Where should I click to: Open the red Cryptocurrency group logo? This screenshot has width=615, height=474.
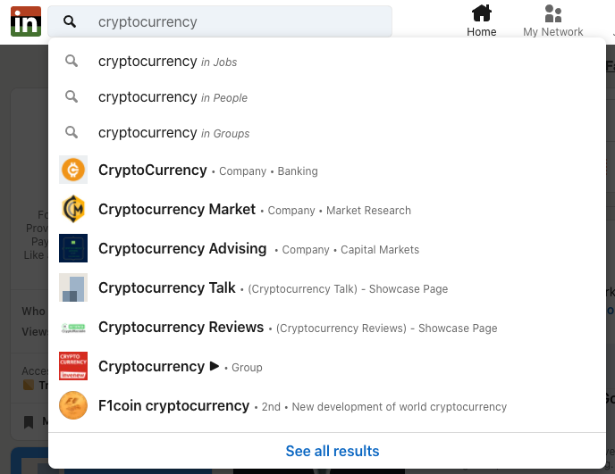tap(73, 366)
